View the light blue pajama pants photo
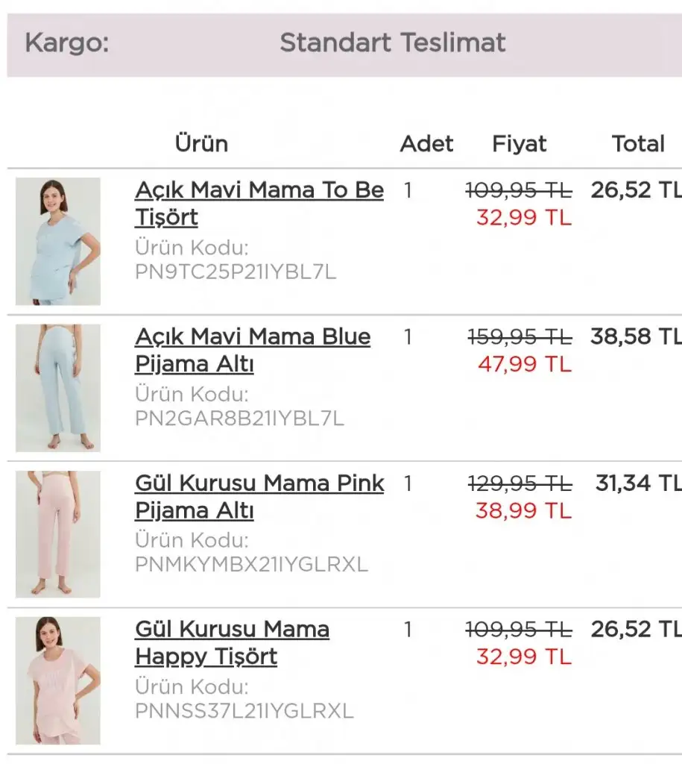 pyautogui.click(x=58, y=388)
